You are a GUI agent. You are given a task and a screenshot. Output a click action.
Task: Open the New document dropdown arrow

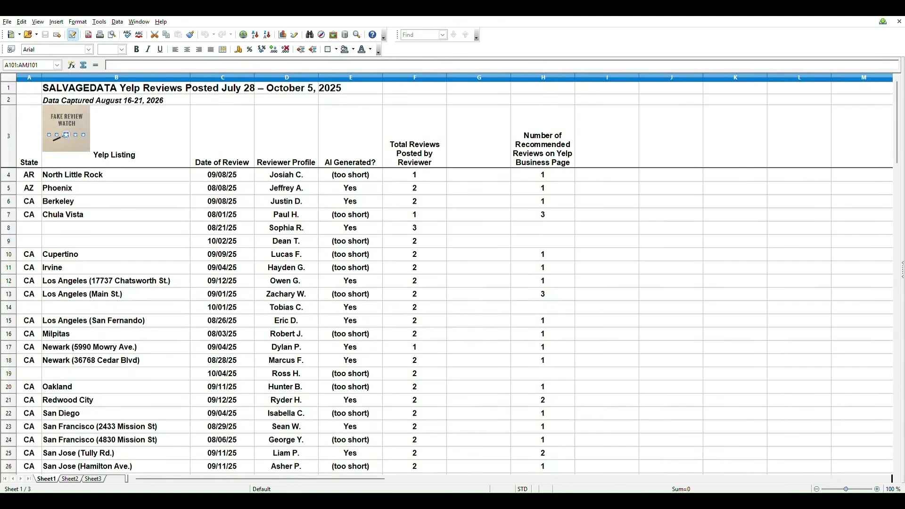(x=19, y=35)
